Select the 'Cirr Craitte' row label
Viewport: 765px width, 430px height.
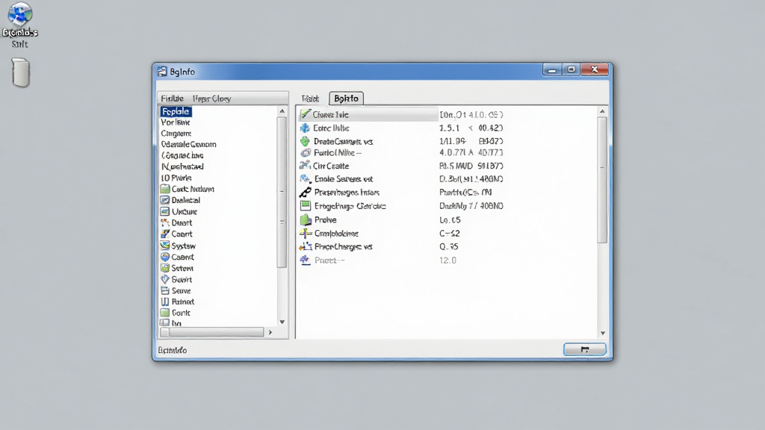(x=331, y=166)
